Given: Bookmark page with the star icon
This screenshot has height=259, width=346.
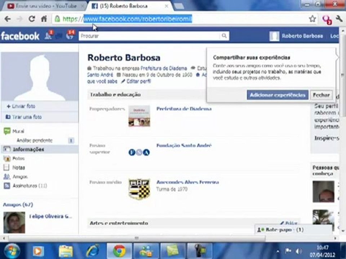Looking at the screenshot, I should click(312, 19).
